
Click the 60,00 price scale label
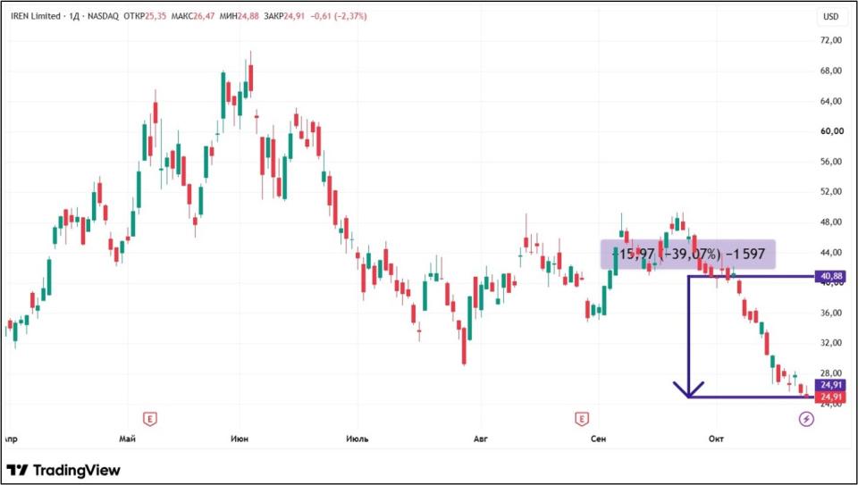pos(830,131)
